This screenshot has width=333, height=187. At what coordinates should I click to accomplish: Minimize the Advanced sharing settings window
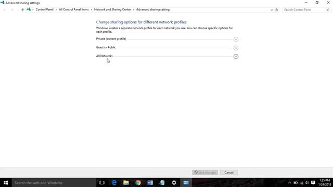point(306,3)
